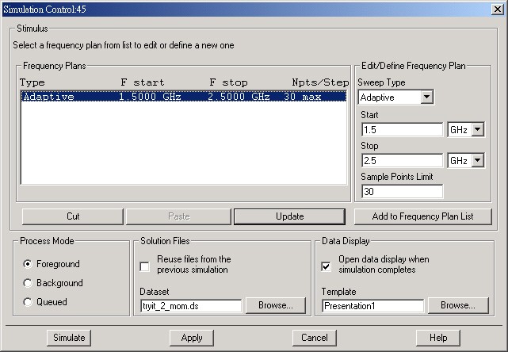
Task: Select the Background process mode
Action: [x=28, y=283]
